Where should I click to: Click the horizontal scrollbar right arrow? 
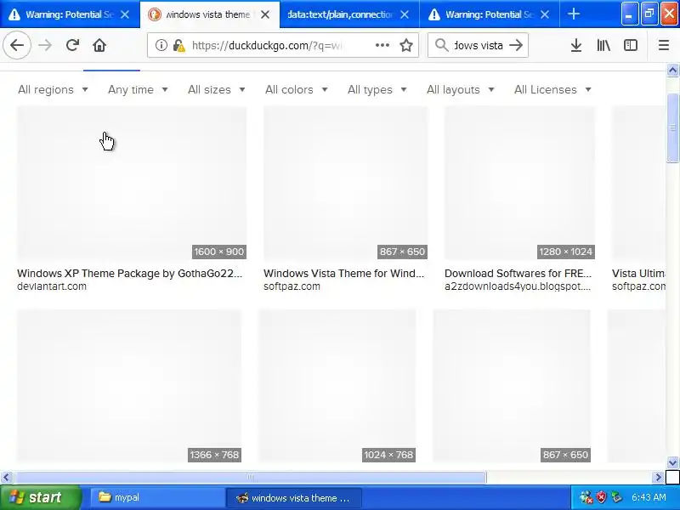[658, 478]
